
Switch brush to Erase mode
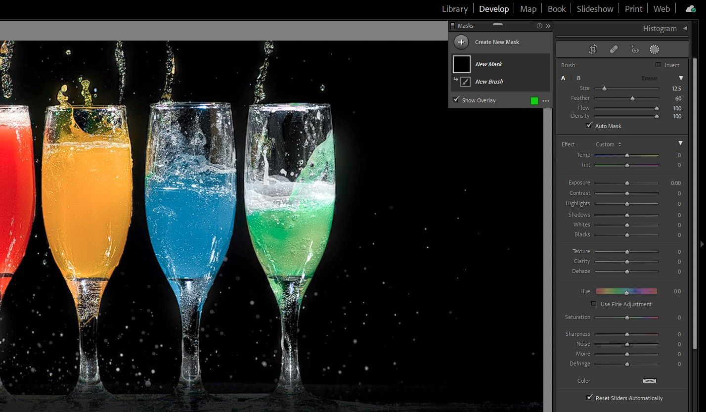click(x=649, y=78)
